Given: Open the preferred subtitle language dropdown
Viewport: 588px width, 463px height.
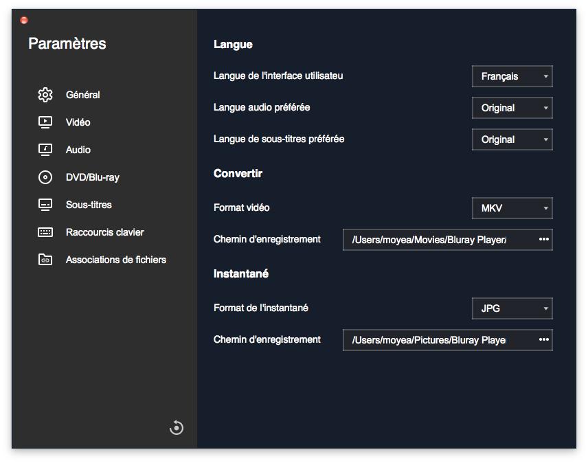Looking at the screenshot, I should click(512, 139).
